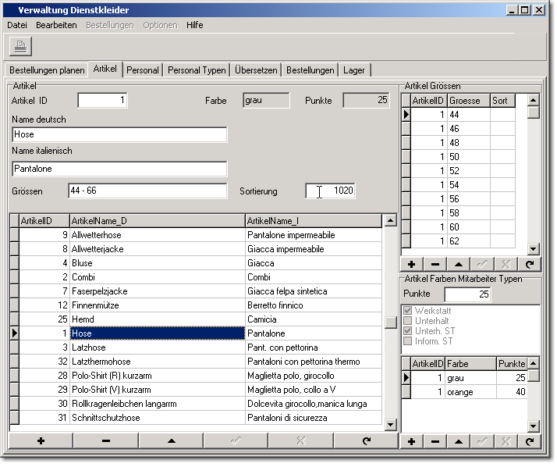
Task: Open the Datei menu
Action: pyautogui.click(x=16, y=25)
